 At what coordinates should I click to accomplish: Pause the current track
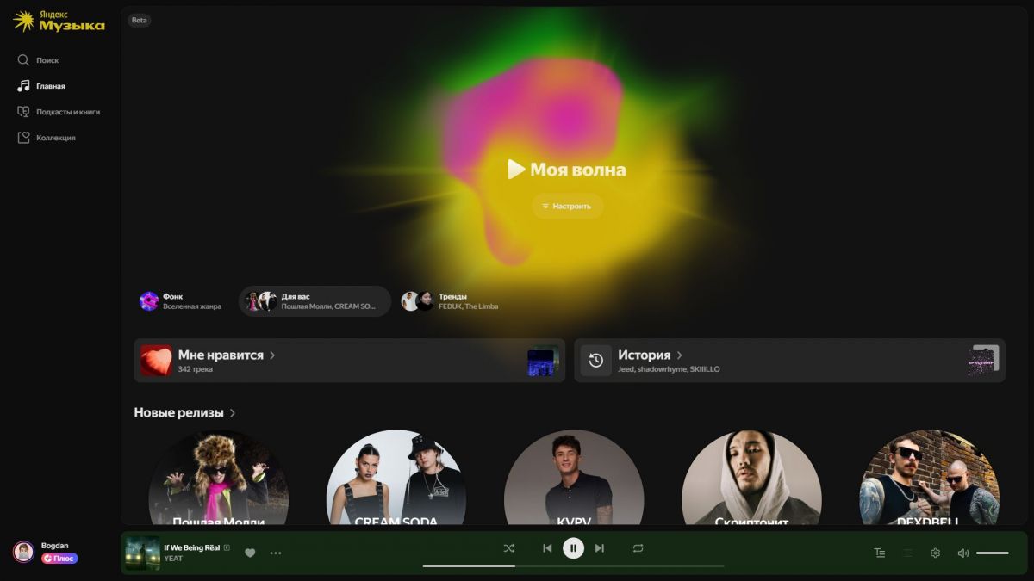click(x=573, y=548)
